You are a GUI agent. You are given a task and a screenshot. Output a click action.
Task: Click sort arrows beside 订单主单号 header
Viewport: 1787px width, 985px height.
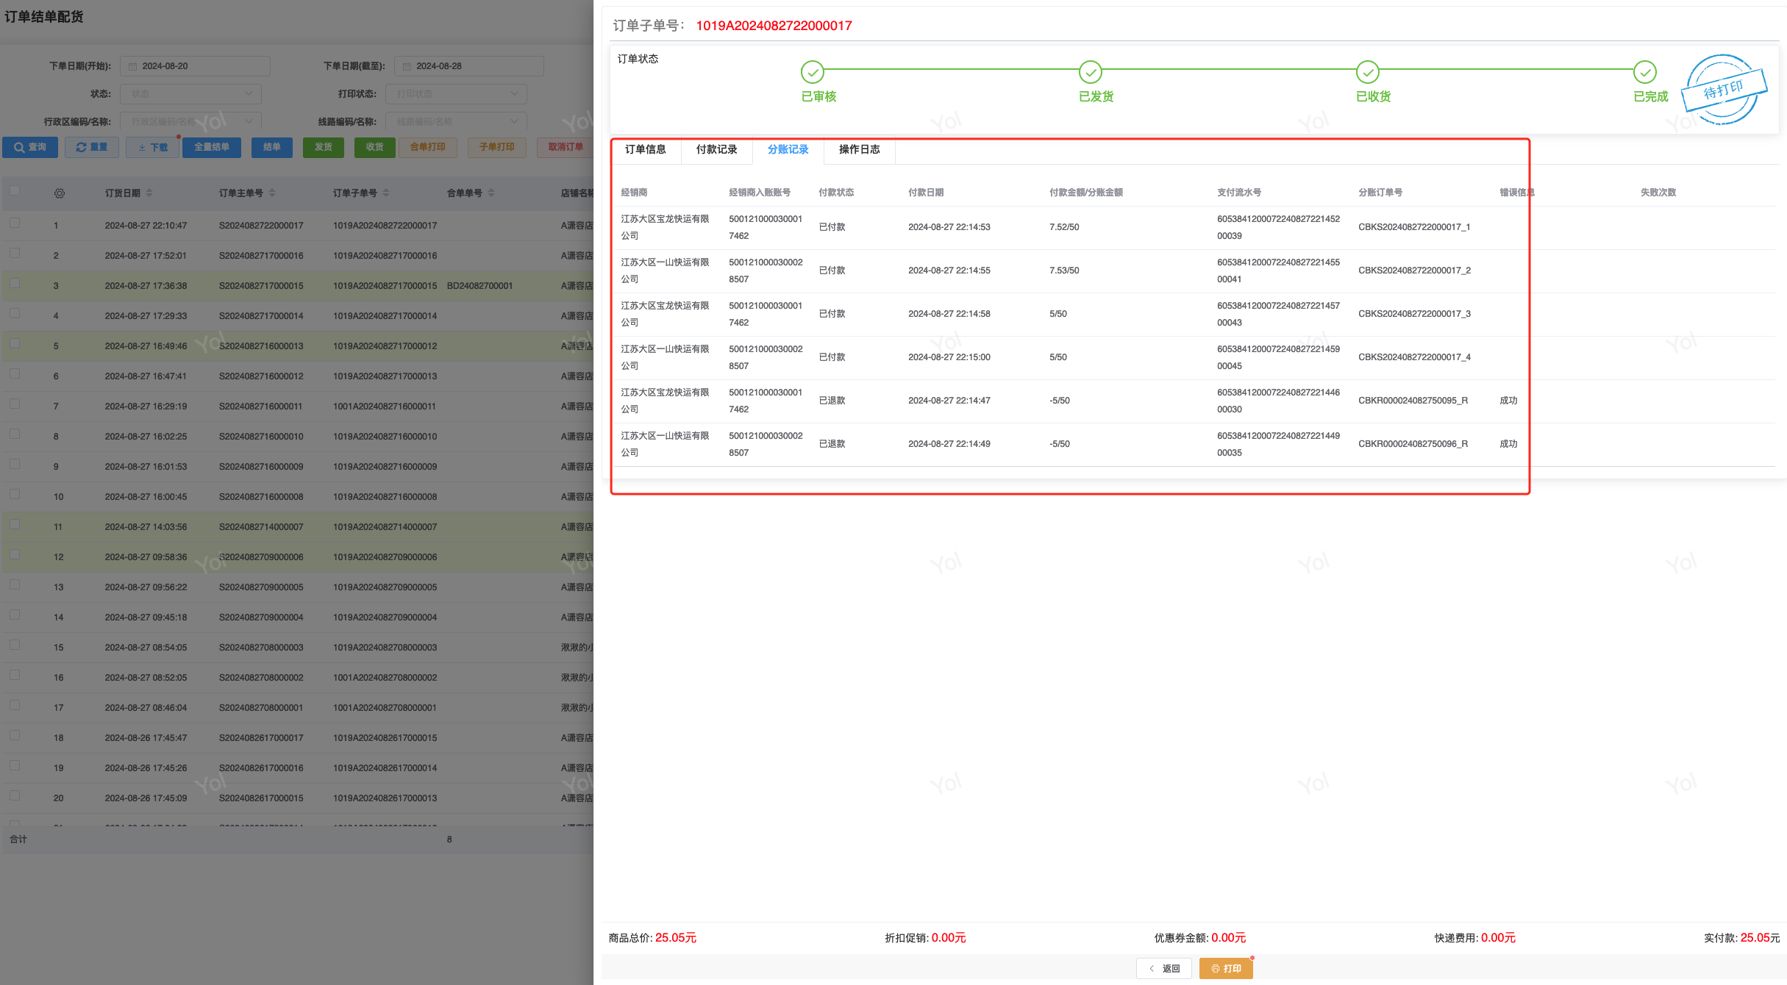(x=272, y=193)
